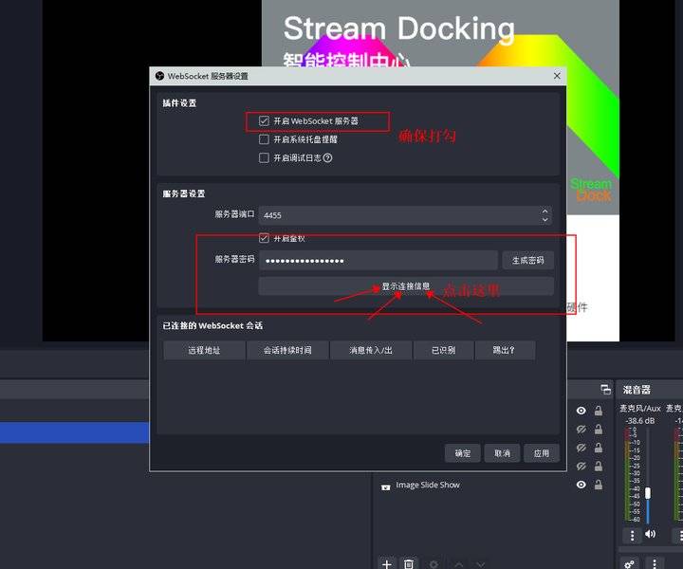683x569 pixels.
Task: Click the 麦克风/Aux channel label
Action: (x=640, y=409)
